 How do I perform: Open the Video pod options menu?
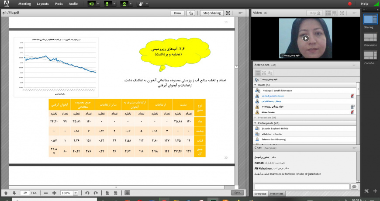pyautogui.click(x=354, y=13)
